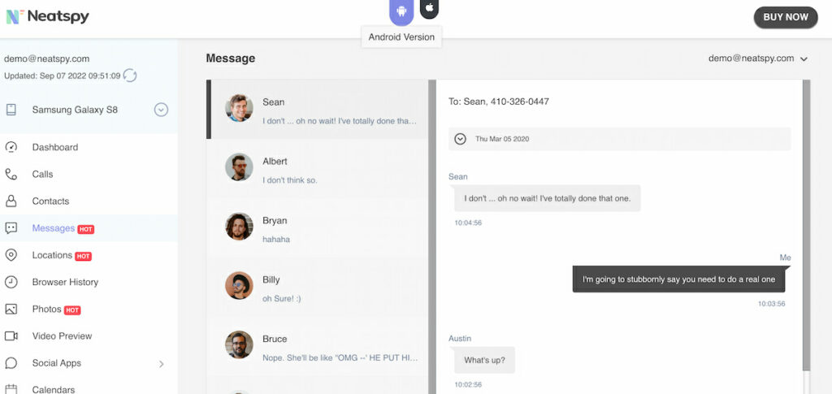
Task: Click the Calls phone icon
Action: [11, 175]
